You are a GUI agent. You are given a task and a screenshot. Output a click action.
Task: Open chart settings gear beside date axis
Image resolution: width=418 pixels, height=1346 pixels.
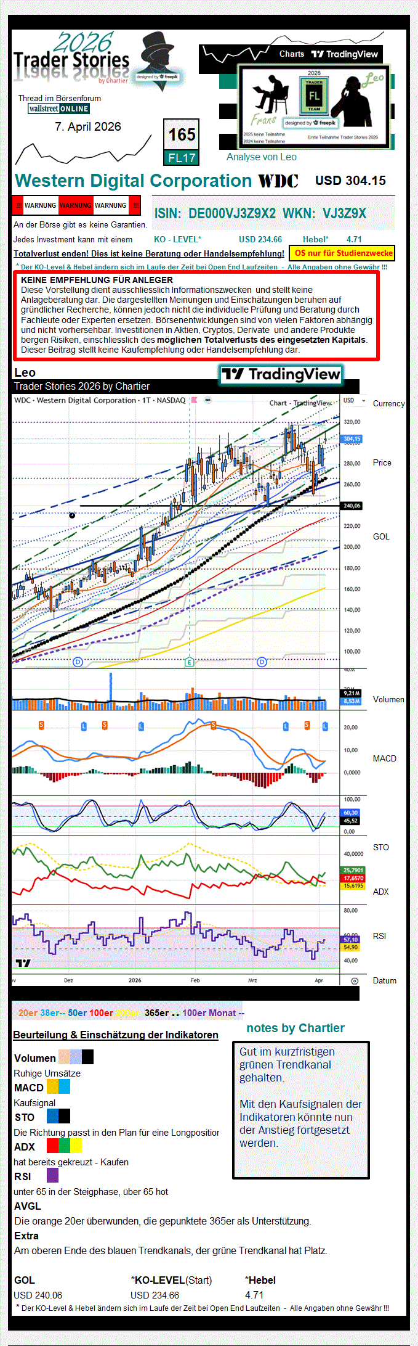[x=354, y=980]
